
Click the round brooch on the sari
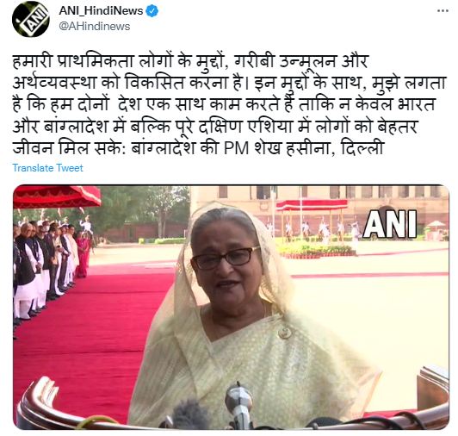285,333
